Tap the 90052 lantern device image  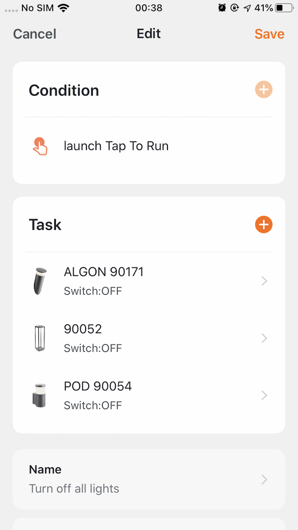click(x=40, y=338)
